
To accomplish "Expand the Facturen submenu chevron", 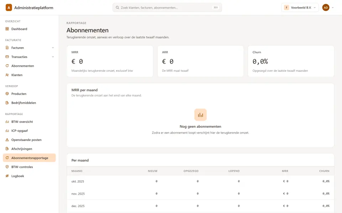I will tap(53, 48).
